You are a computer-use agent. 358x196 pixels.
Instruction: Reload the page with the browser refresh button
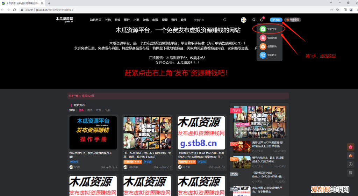point(14,10)
